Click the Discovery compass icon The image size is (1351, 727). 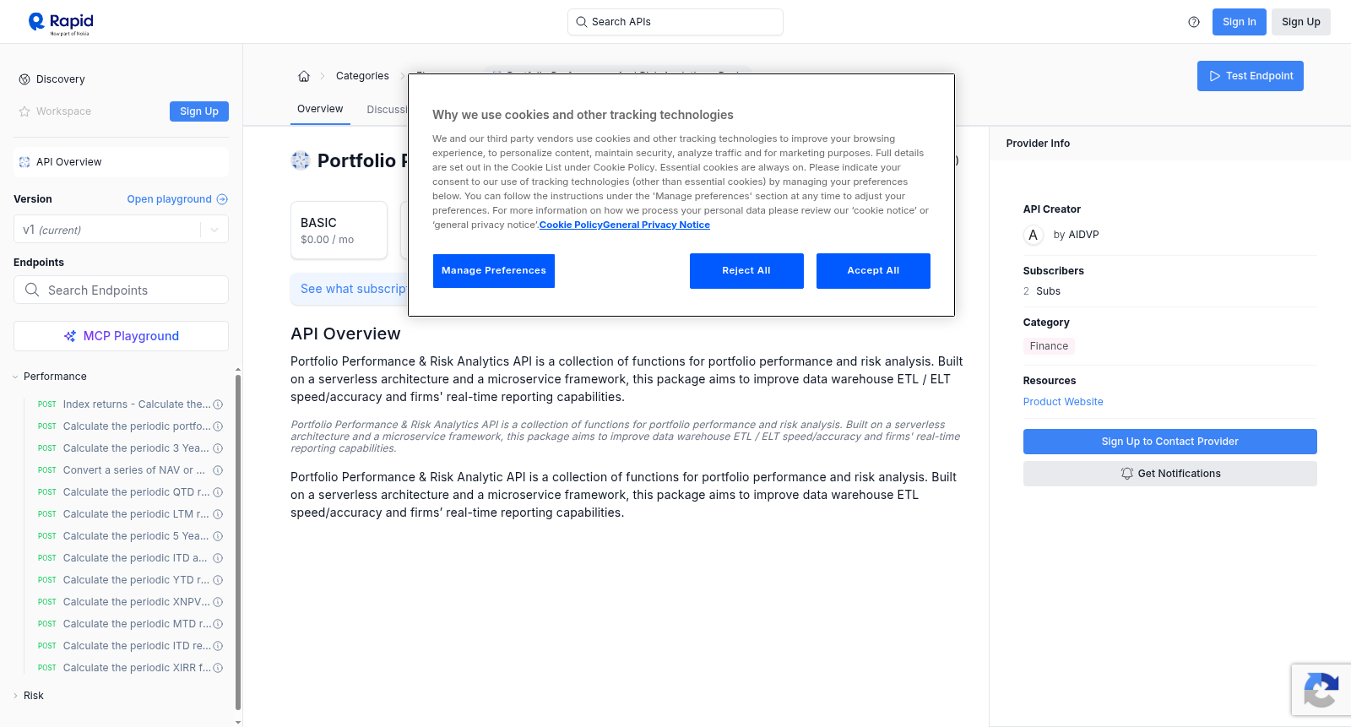pyautogui.click(x=24, y=79)
